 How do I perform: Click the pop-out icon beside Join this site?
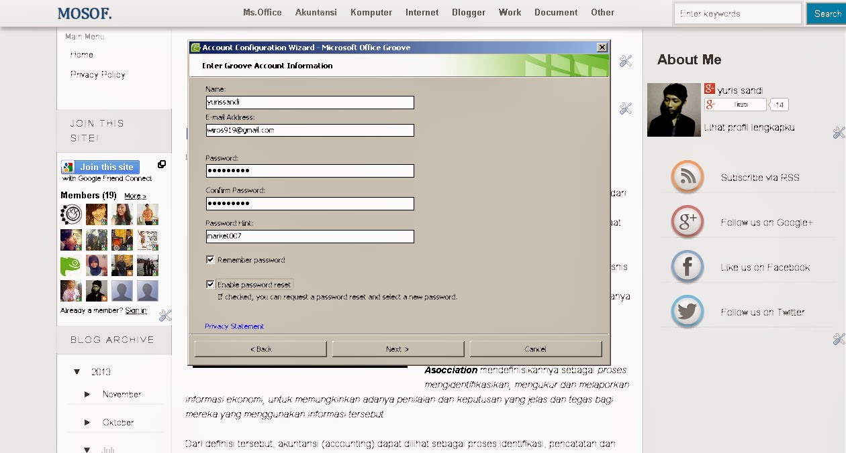point(161,164)
